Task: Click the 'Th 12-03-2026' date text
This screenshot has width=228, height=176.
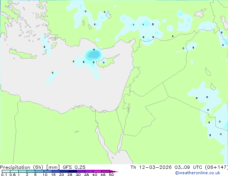Action: pos(151,167)
